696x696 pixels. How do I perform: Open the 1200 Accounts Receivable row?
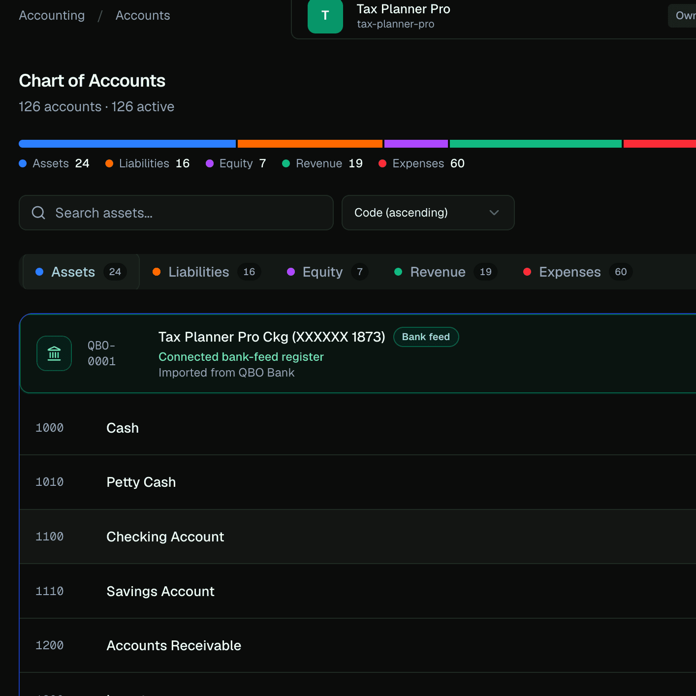click(x=357, y=646)
